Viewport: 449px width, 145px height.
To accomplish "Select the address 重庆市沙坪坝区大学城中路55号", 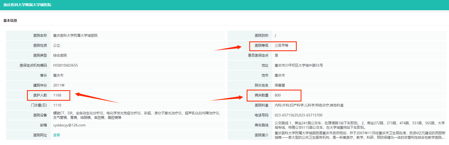I will pyautogui.click(x=299, y=65).
